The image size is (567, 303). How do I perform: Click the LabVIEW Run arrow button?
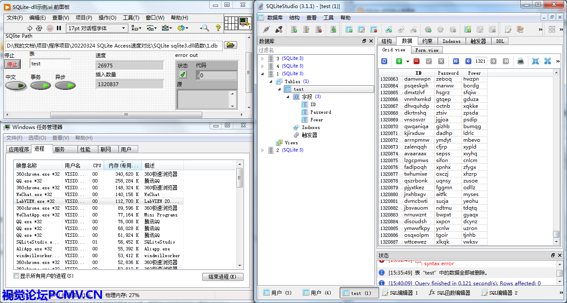click(x=30, y=28)
